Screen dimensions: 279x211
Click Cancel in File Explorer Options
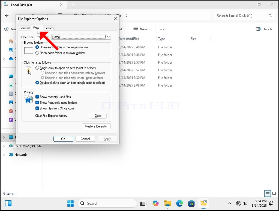(85, 139)
